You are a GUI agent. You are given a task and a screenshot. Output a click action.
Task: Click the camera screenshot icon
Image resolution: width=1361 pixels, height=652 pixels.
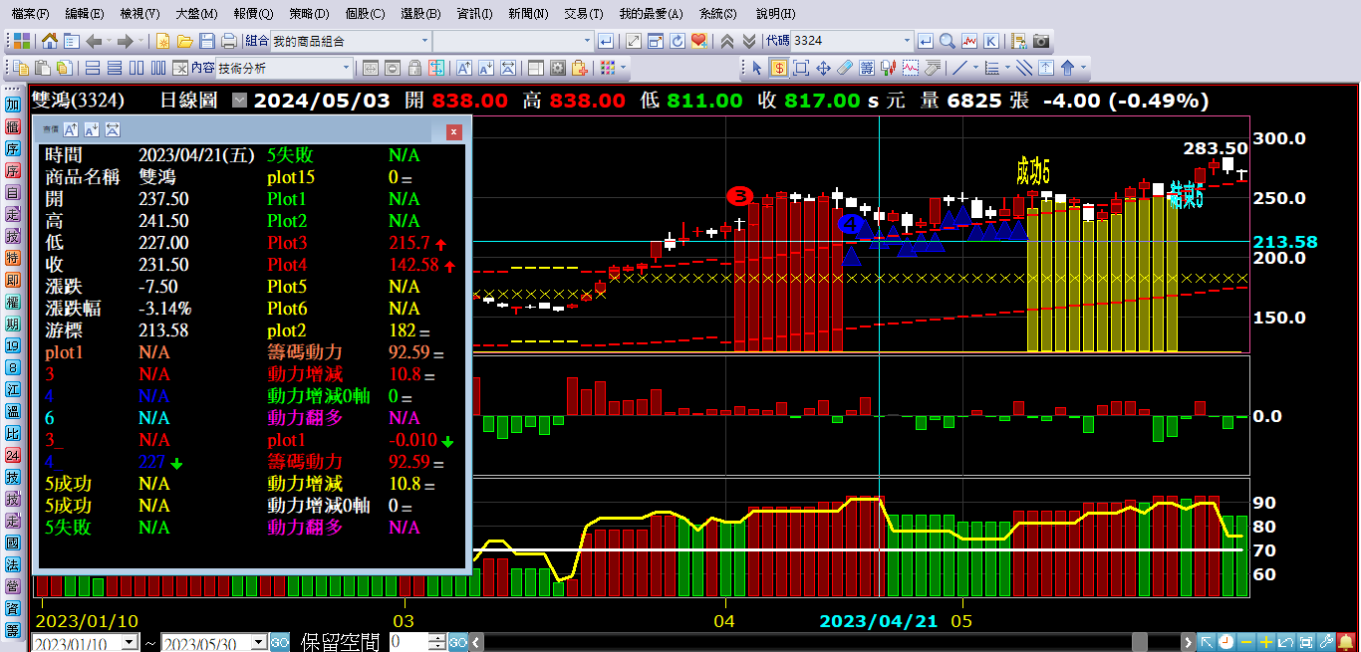click(1040, 41)
